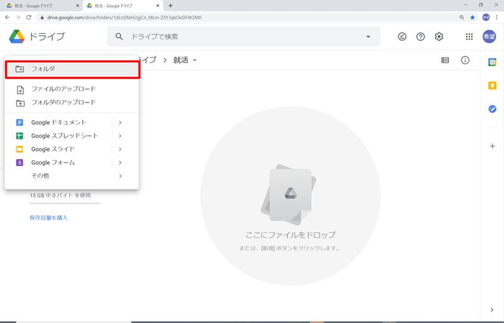The image size is (504, 323).
Task: Get add-ons plus icon
Action: (x=492, y=146)
